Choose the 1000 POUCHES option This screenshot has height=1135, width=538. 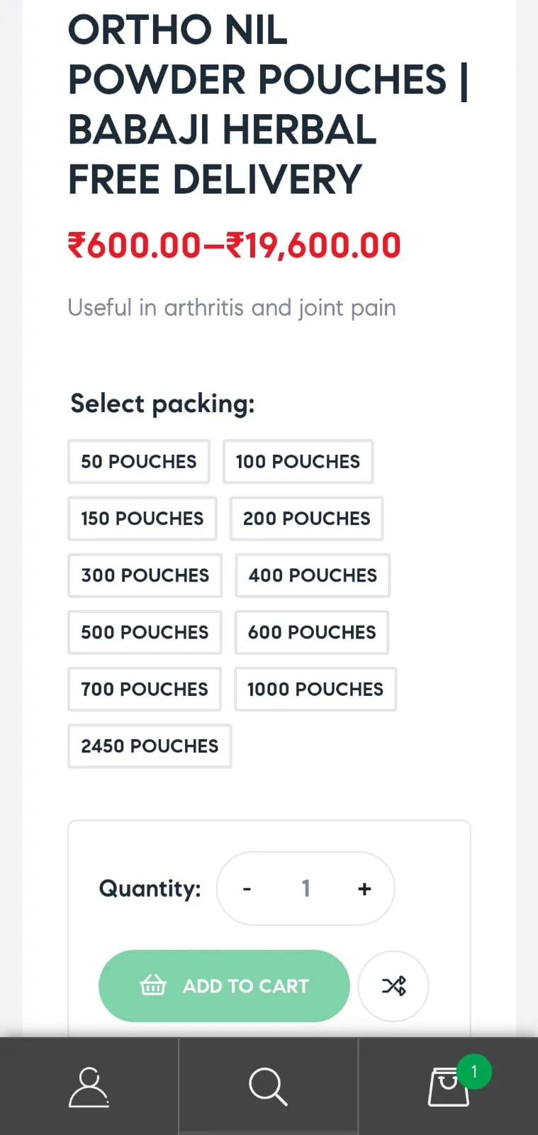click(315, 689)
